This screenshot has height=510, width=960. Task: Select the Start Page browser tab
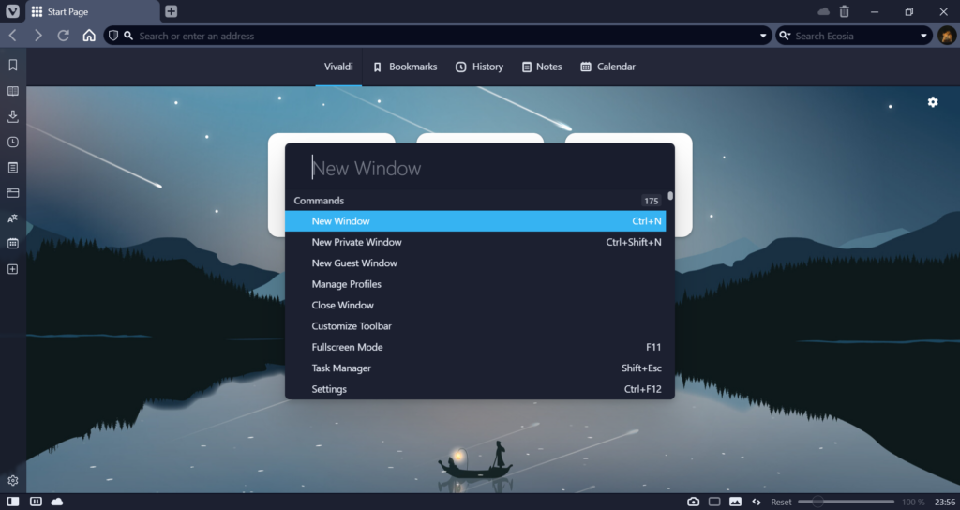coord(92,11)
